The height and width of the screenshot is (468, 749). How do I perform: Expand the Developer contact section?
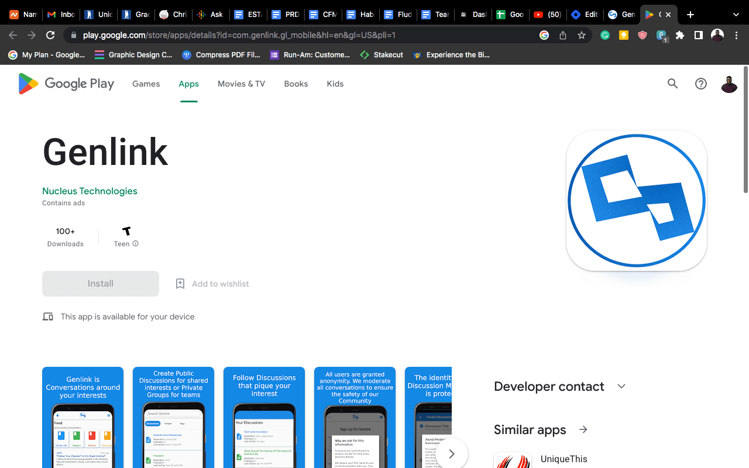click(x=621, y=386)
